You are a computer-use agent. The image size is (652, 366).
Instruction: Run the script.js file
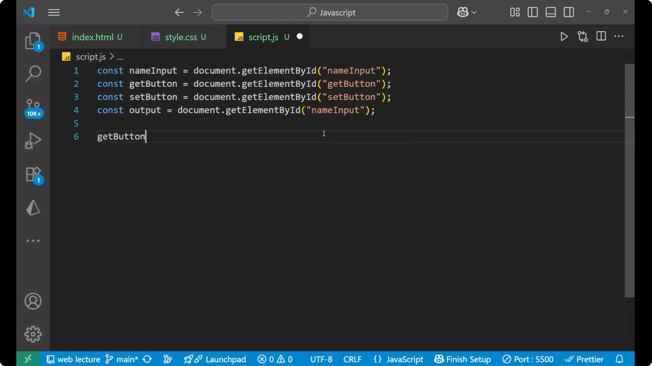564,37
